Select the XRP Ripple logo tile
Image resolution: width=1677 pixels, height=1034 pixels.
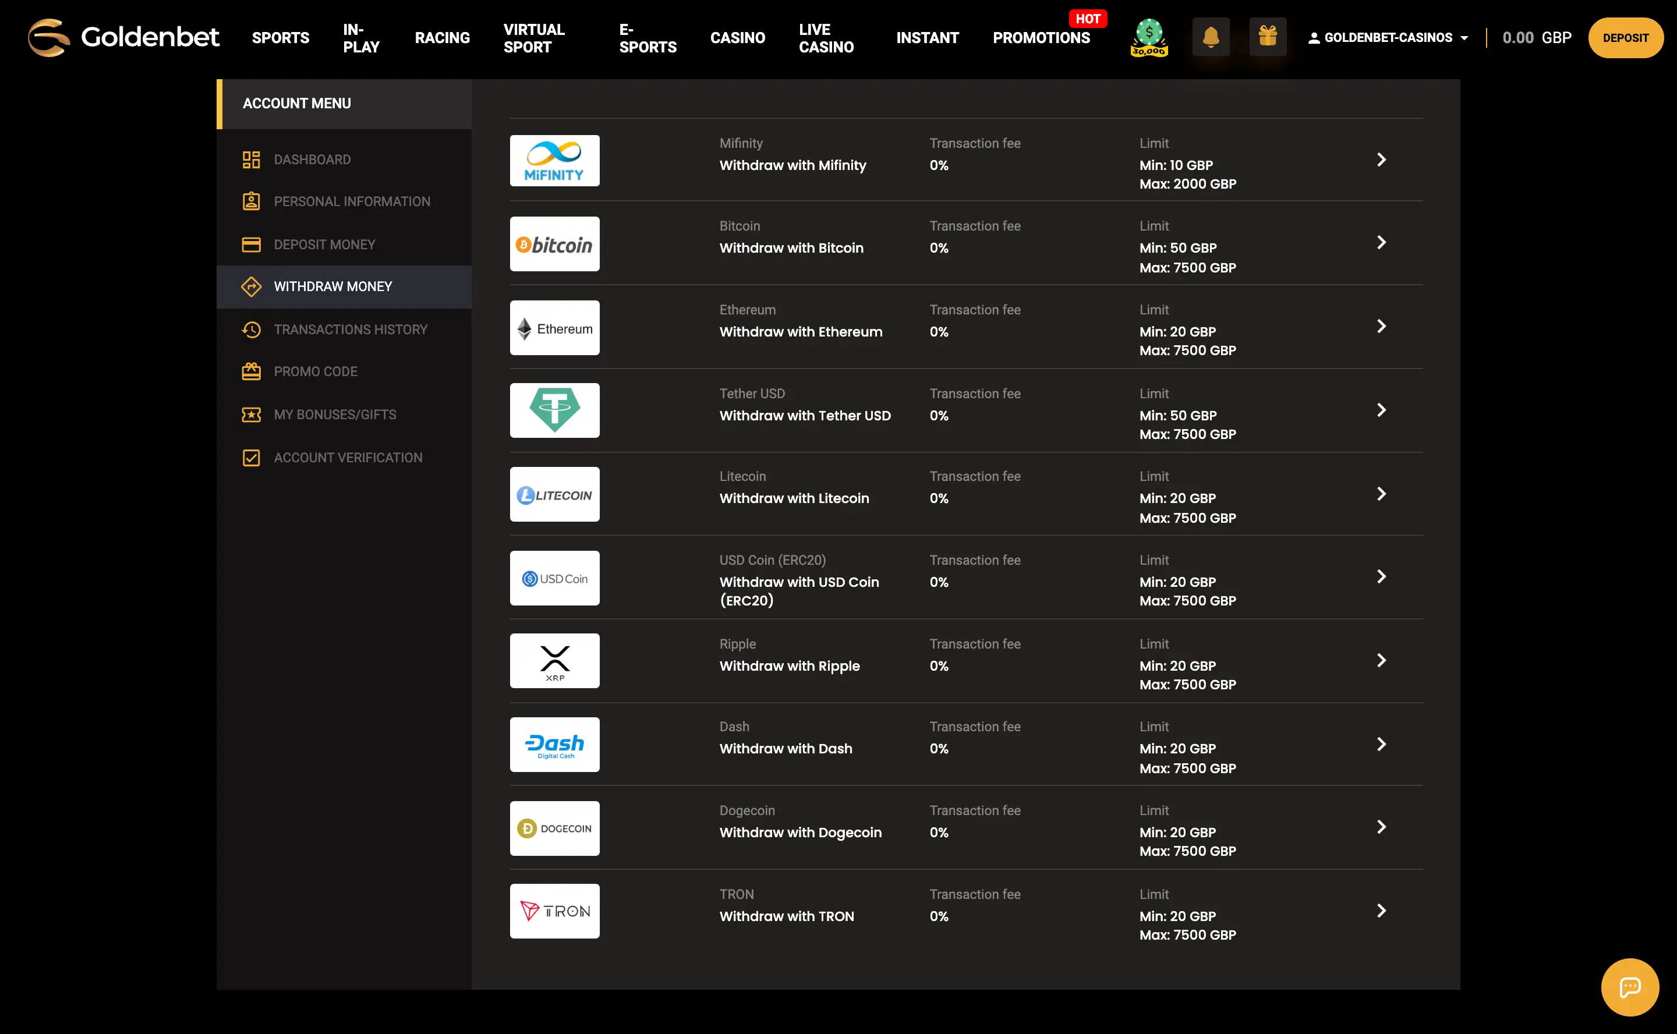click(555, 661)
